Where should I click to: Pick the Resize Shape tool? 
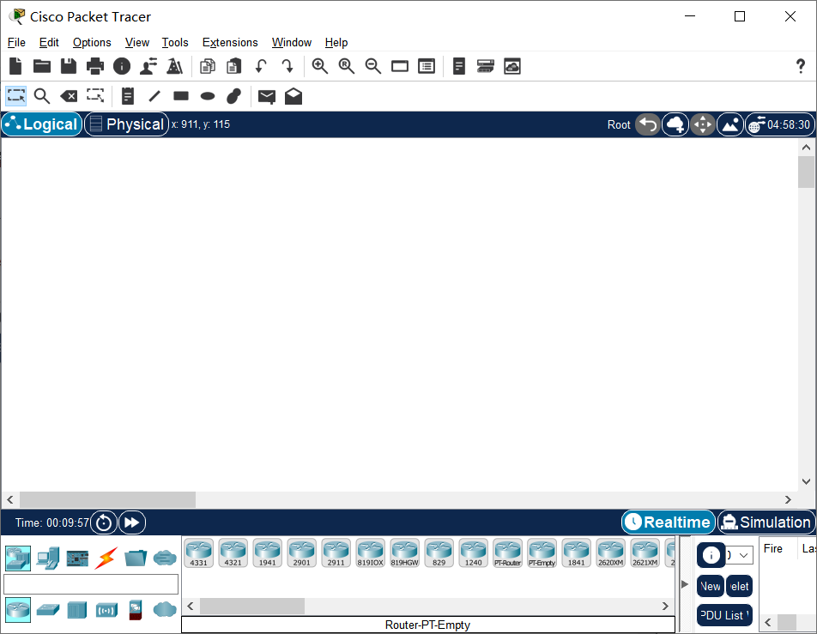pos(94,96)
